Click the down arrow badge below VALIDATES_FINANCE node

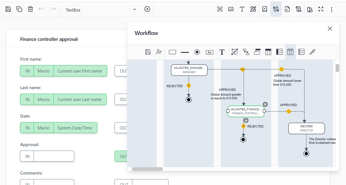[x=246, y=120]
